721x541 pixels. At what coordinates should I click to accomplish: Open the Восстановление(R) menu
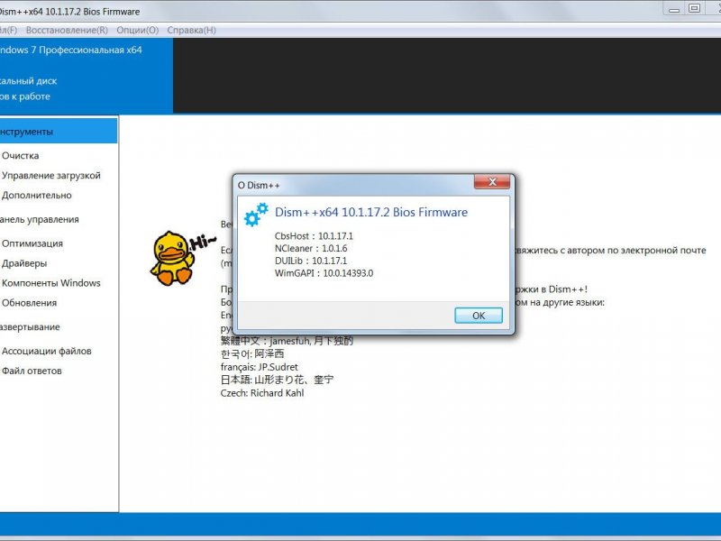click(x=67, y=30)
